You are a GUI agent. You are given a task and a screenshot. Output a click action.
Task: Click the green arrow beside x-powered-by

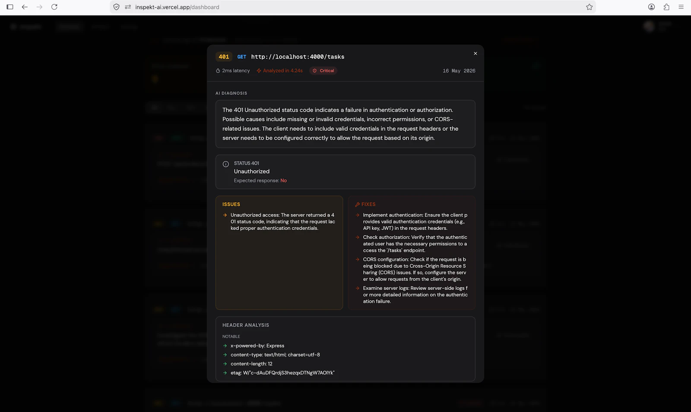click(225, 346)
